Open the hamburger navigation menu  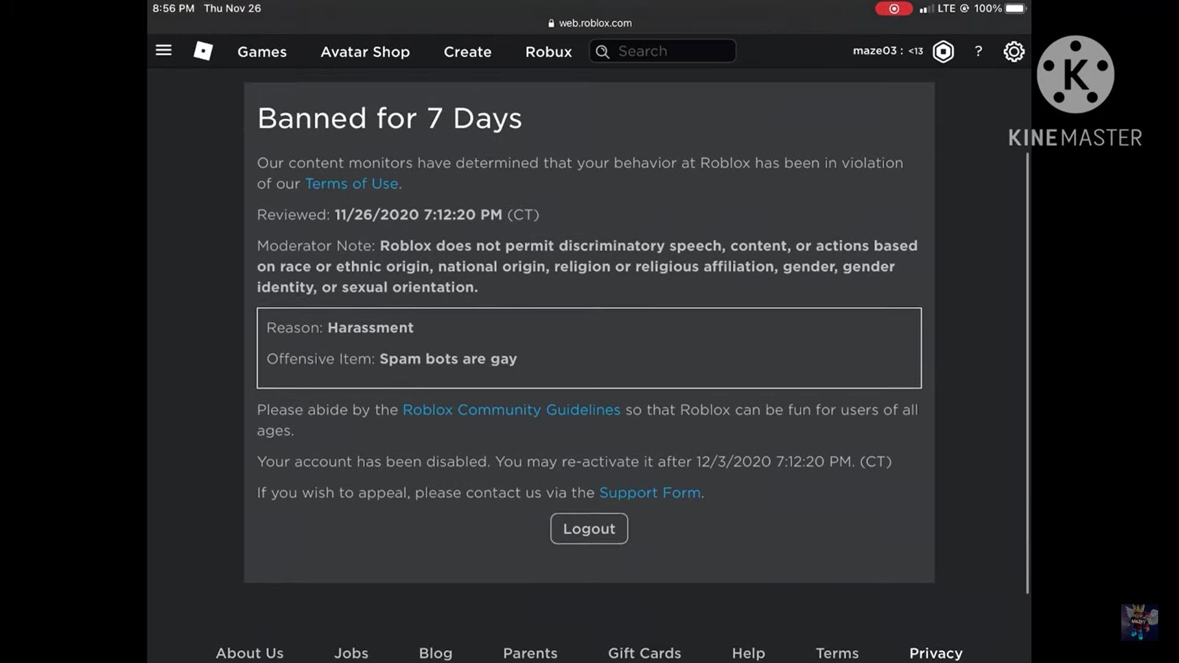(163, 50)
